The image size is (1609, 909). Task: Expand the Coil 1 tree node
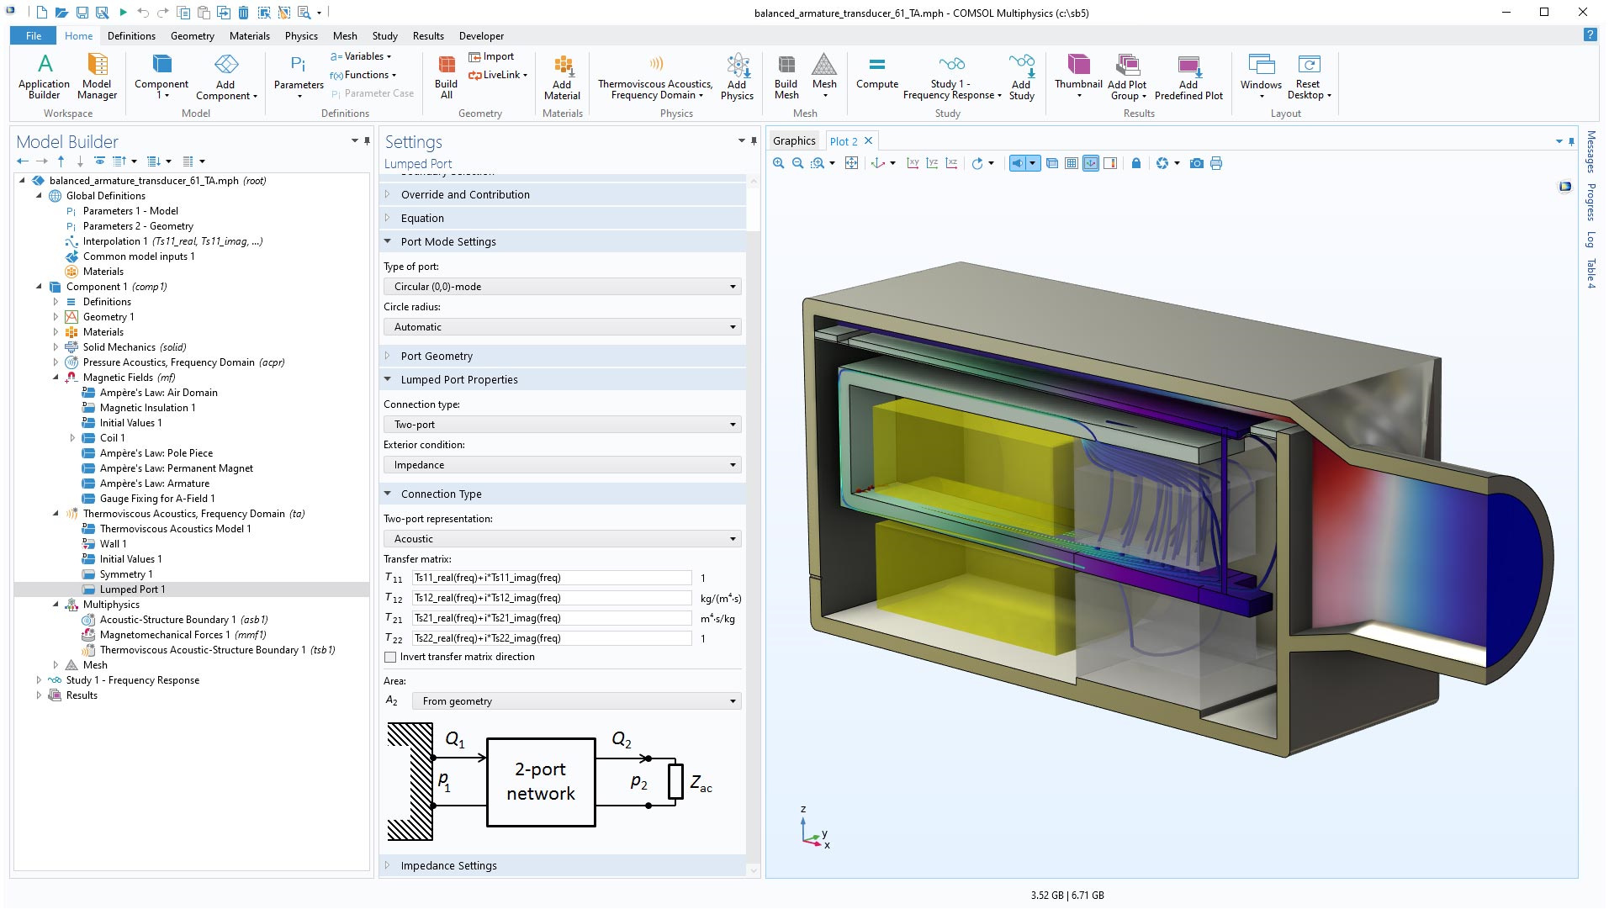72,438
